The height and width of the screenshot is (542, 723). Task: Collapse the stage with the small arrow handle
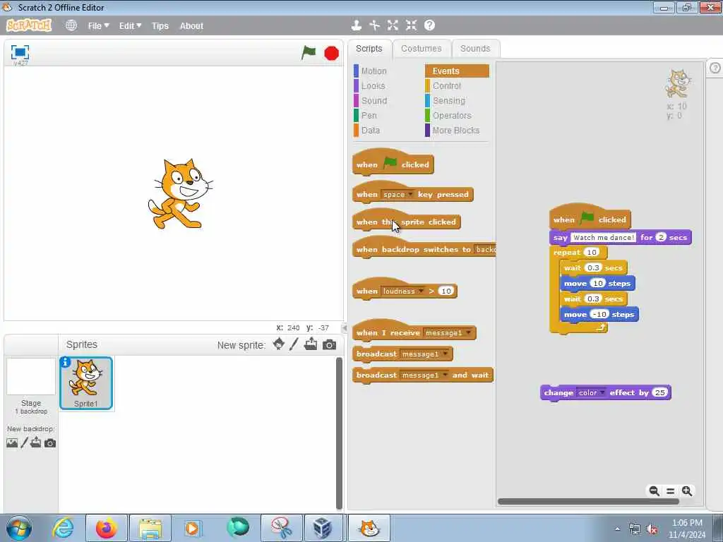coord(344,328)
